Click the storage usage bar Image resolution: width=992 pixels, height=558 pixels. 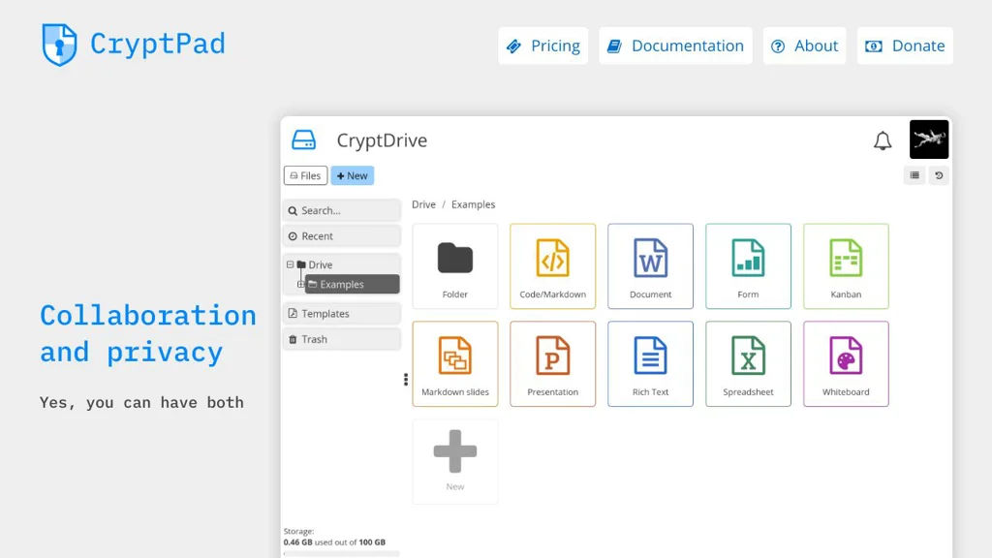[x=342, y=553]
